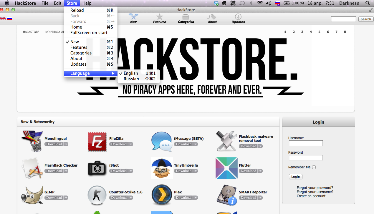Select Russian in the Language submenu

tap(131, 79)
